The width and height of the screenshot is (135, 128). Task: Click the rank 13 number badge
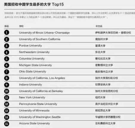coord(7,111)
